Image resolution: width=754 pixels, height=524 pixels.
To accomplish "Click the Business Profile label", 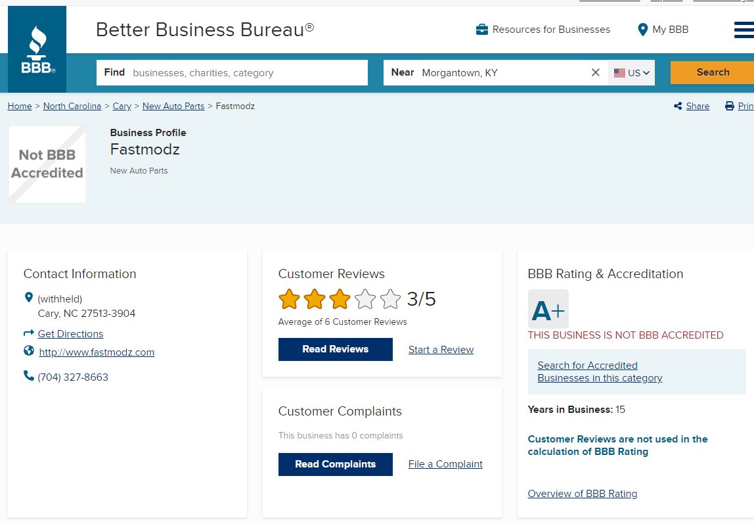I will tap(148, 133).
